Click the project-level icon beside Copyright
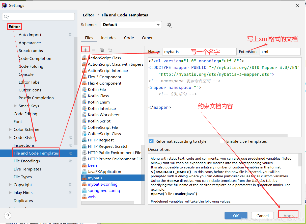 coord(70,185)
